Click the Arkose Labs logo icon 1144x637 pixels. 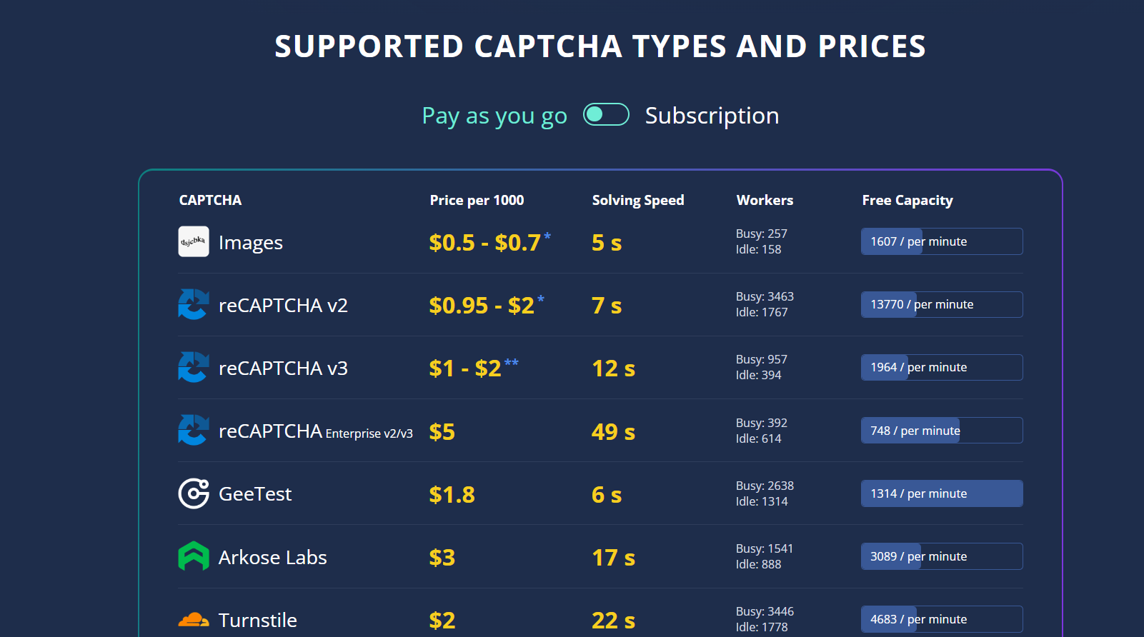[194, 556]
